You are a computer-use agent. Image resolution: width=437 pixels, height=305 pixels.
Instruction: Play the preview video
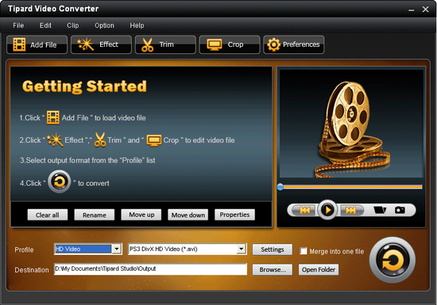pos(327,210)
